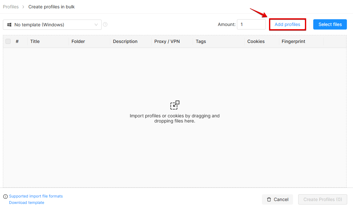
Task: Go back to Profiles breadcrumb
Action: point(11,7)
